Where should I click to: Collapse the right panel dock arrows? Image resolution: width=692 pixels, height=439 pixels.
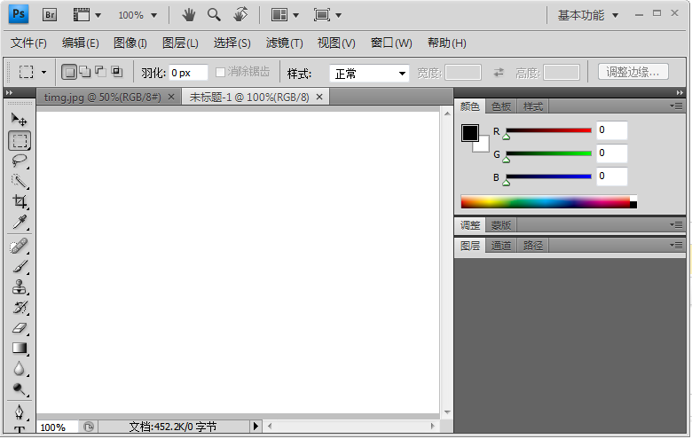680,92
